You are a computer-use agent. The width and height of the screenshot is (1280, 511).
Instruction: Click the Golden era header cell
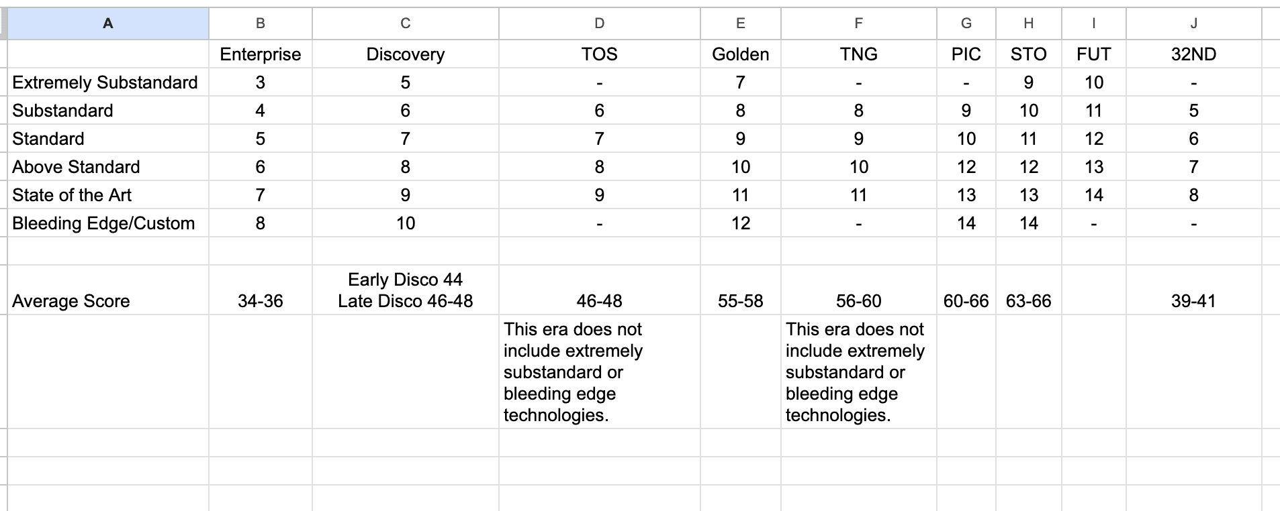(x=740, y=54)
